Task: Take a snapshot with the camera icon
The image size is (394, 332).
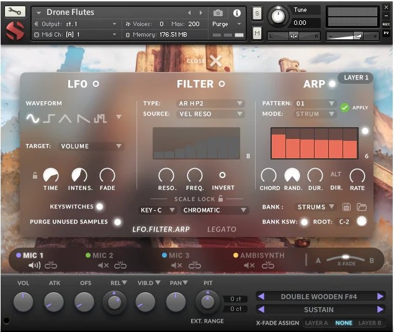Action: coord(218,13)
